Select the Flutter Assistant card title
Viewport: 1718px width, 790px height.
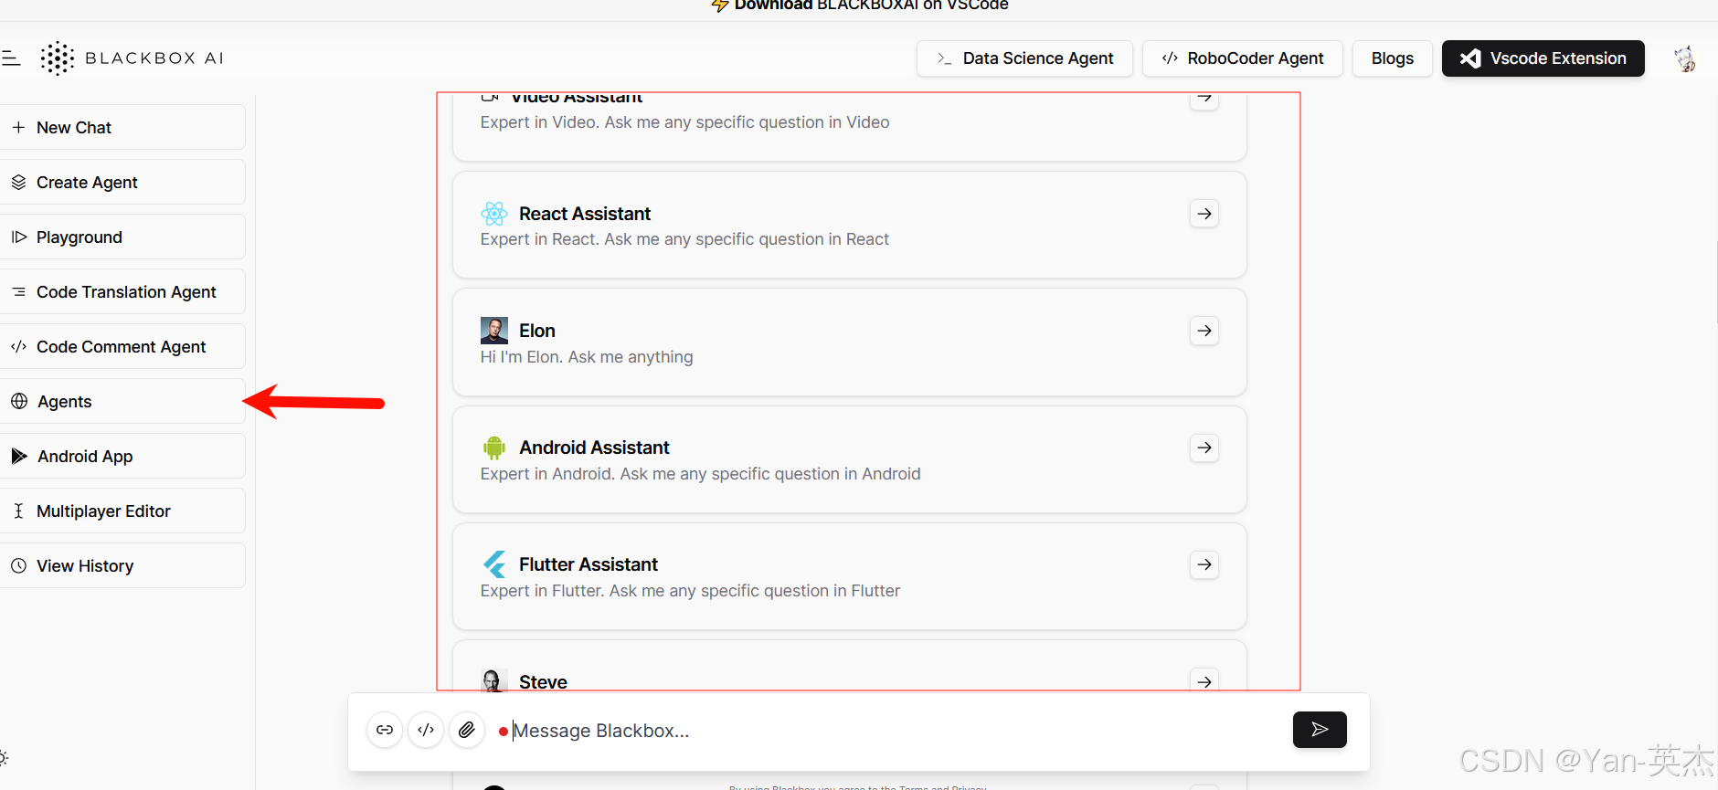(x=589, y=564)
